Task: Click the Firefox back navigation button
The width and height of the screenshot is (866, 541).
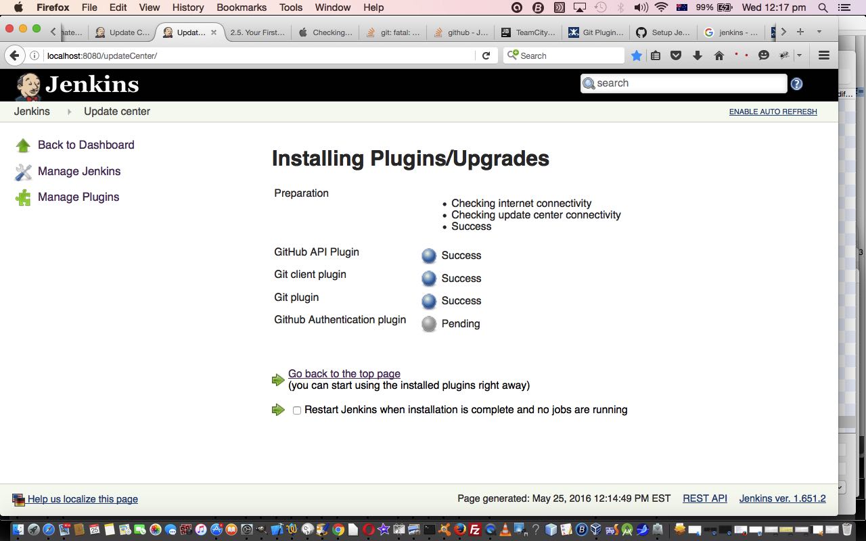Action: (x=14, y=55)
